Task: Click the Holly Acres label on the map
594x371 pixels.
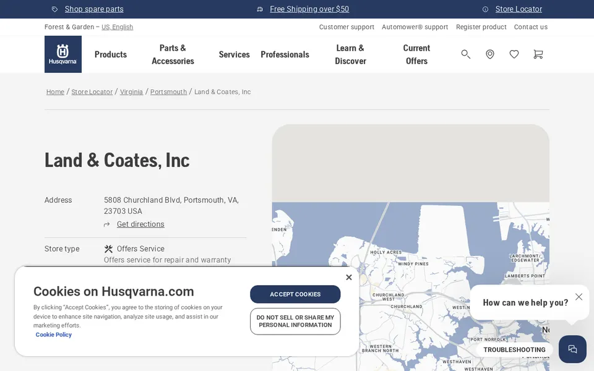Action: [385, 252]
